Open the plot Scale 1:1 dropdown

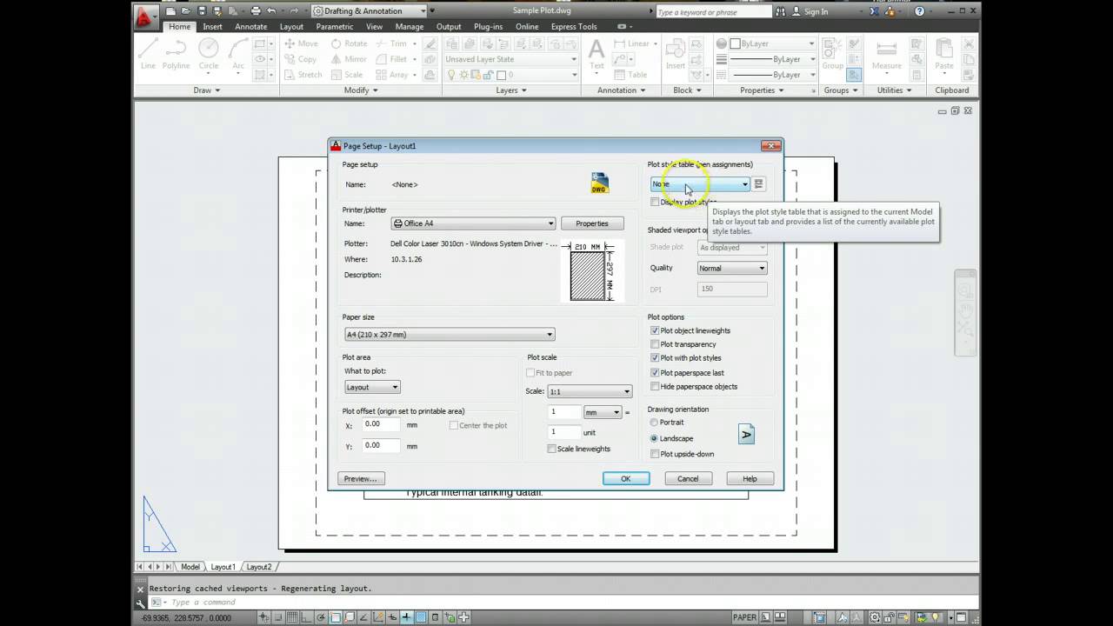589,391
